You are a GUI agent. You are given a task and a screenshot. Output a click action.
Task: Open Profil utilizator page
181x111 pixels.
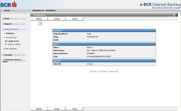tap(10, 49)
